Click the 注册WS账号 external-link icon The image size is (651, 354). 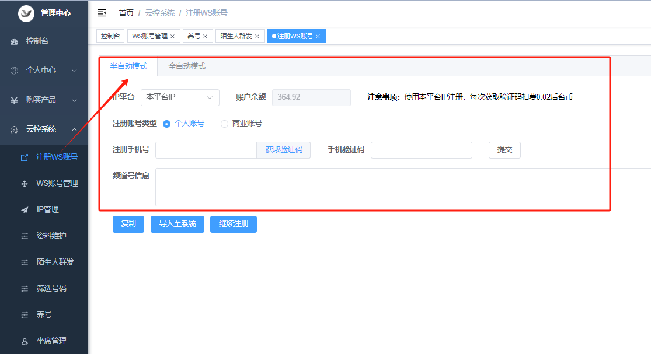(x=25, y=157)
